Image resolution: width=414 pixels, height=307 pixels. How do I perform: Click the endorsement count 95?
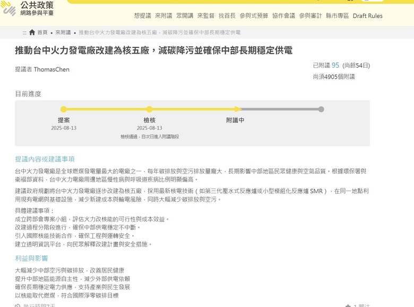click(x=335, y=65)
